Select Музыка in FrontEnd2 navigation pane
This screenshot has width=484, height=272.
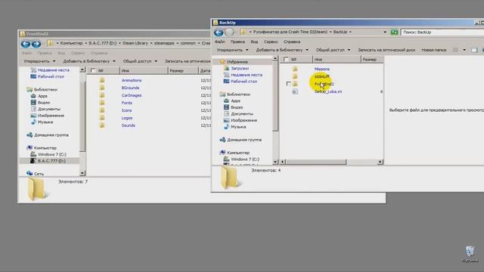pyautogui.click(x=45, y=122)
